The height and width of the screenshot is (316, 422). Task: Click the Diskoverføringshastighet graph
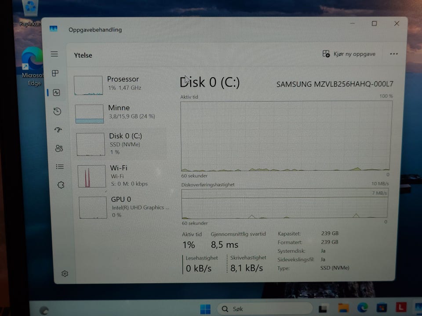(x=285, y=203)
